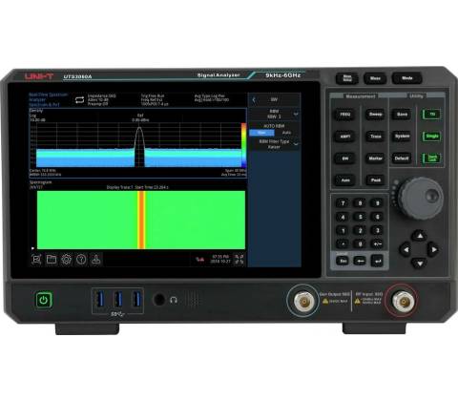Viewport: 458px width, 401px height.
Task: Tap the screenshot capture icon on the screen
Action: tap(36, 260)
